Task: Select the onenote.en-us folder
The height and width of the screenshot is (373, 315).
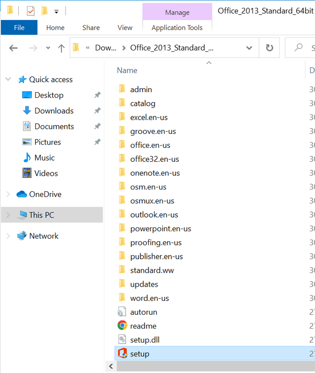Action: (x=155, y=173)
